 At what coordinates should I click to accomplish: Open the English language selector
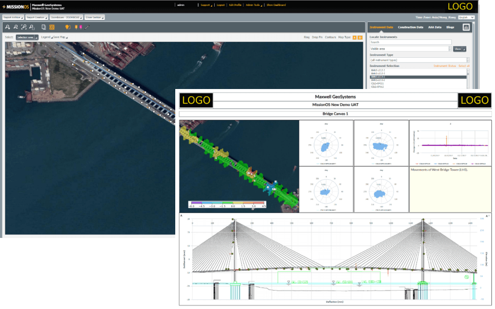click(466, 17)
